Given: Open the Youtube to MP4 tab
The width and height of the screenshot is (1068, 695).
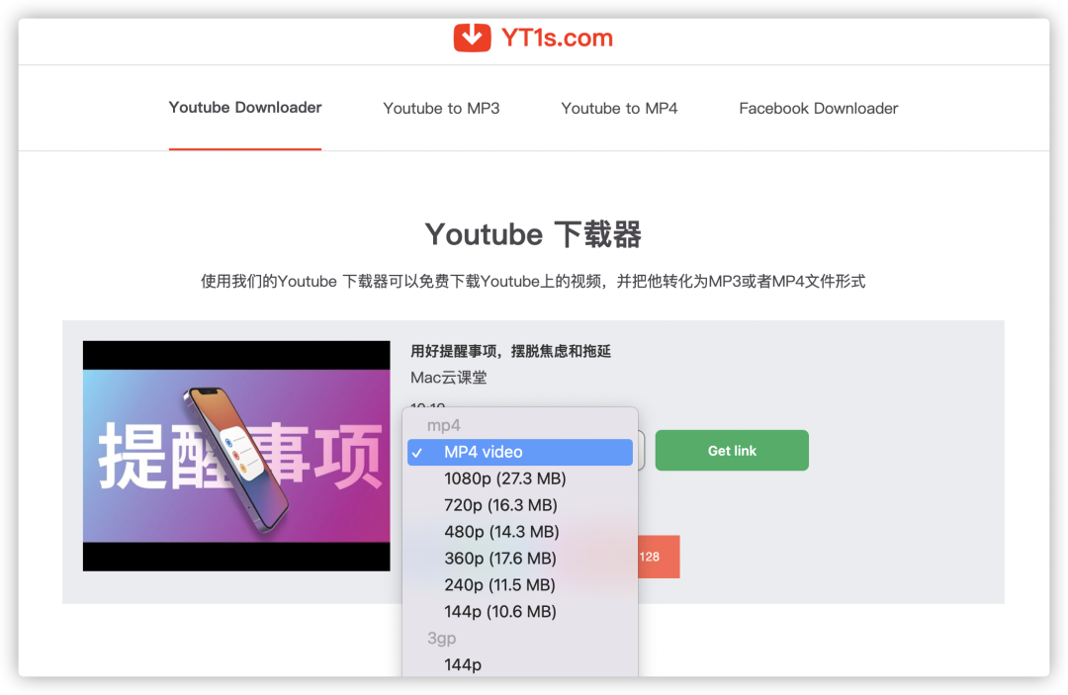Looking at the screenshot, I should point(619,108).
